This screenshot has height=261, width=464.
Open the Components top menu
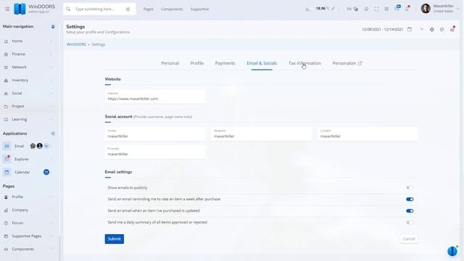point(172,9)
